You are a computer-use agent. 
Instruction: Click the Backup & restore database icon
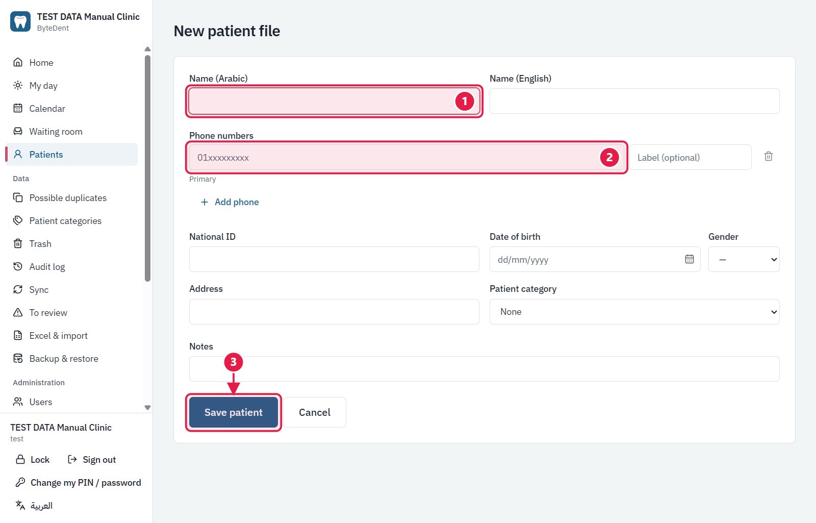coord(18,358)
